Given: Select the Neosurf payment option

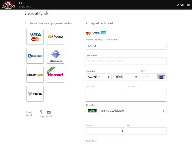Looking at the screenshot, I should (x=56, y=75).
